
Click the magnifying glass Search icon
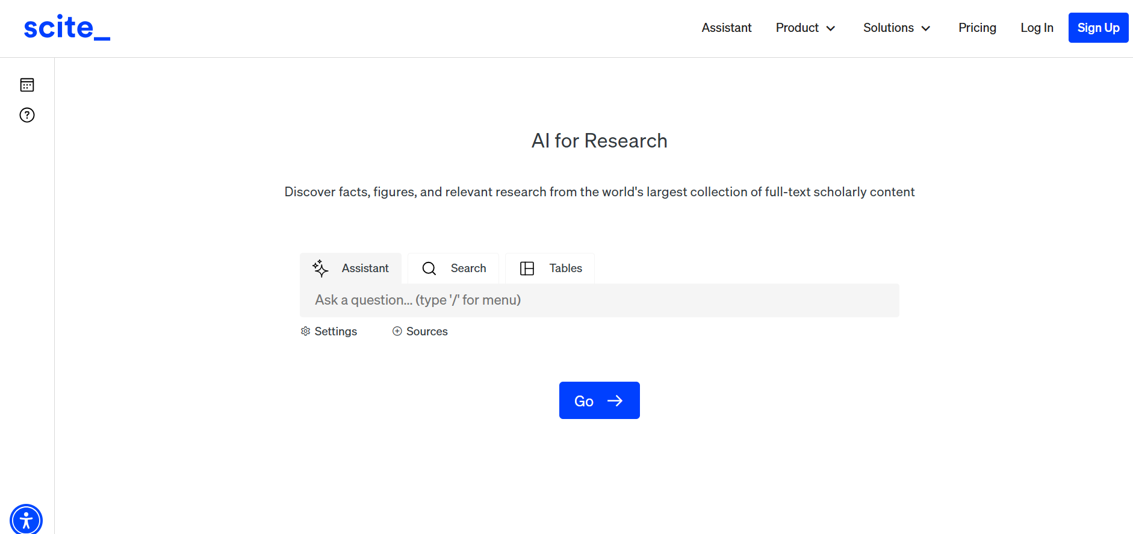tap(429, 269)
